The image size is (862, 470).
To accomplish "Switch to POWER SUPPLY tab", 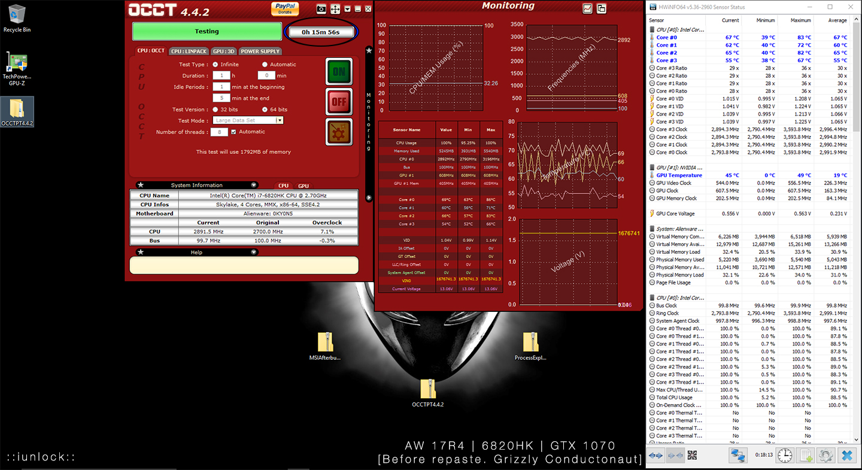I will click(260, 51).
